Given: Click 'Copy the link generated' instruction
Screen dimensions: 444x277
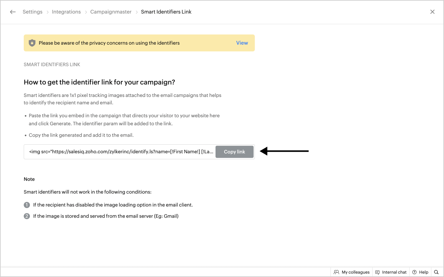Looking at the screenshot, I should [x=81, y=135].
